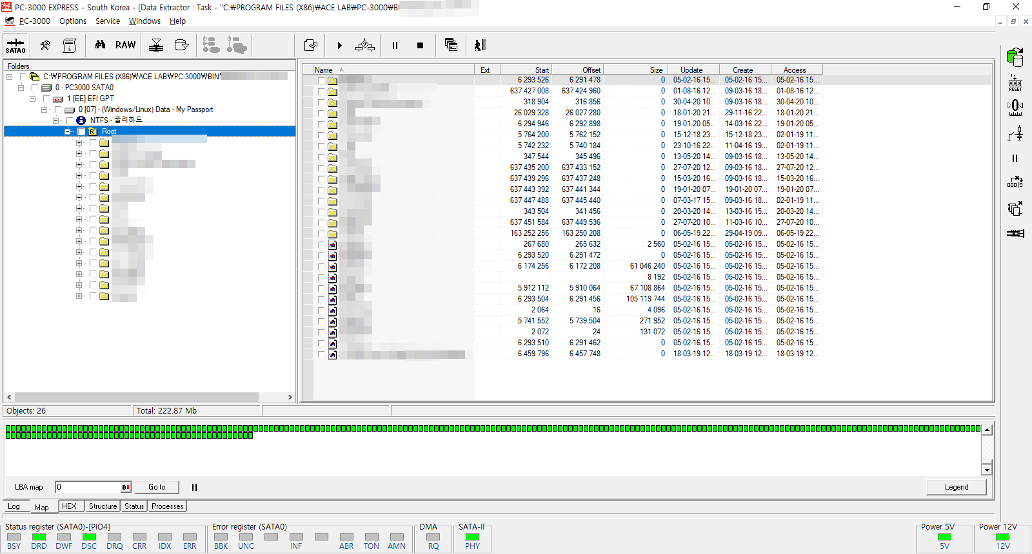
Task: Click the green disk copy icon
Action: click(x=1015, y=57)
